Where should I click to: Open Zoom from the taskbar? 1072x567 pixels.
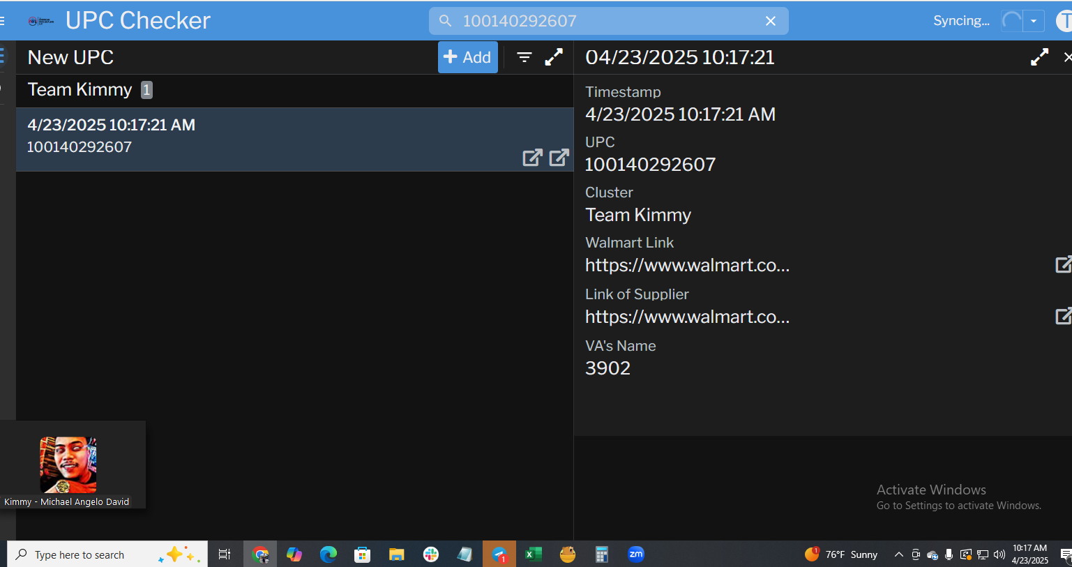coord(635,554)
